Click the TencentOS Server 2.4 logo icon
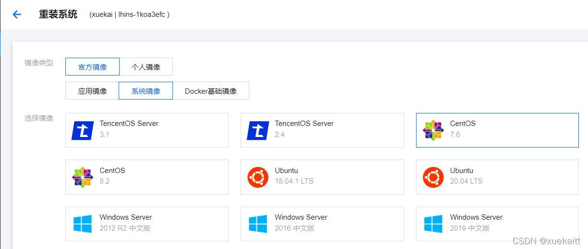Image resolution: width=588 pixels, height=249 pixels. coord(258,130)
